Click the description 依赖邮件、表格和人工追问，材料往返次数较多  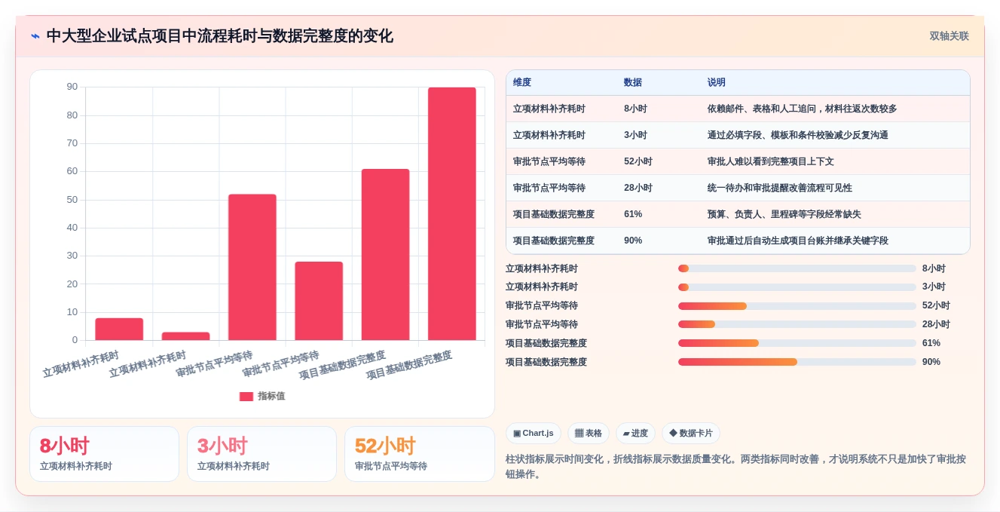pyautogui.click(x=803, y=109)
